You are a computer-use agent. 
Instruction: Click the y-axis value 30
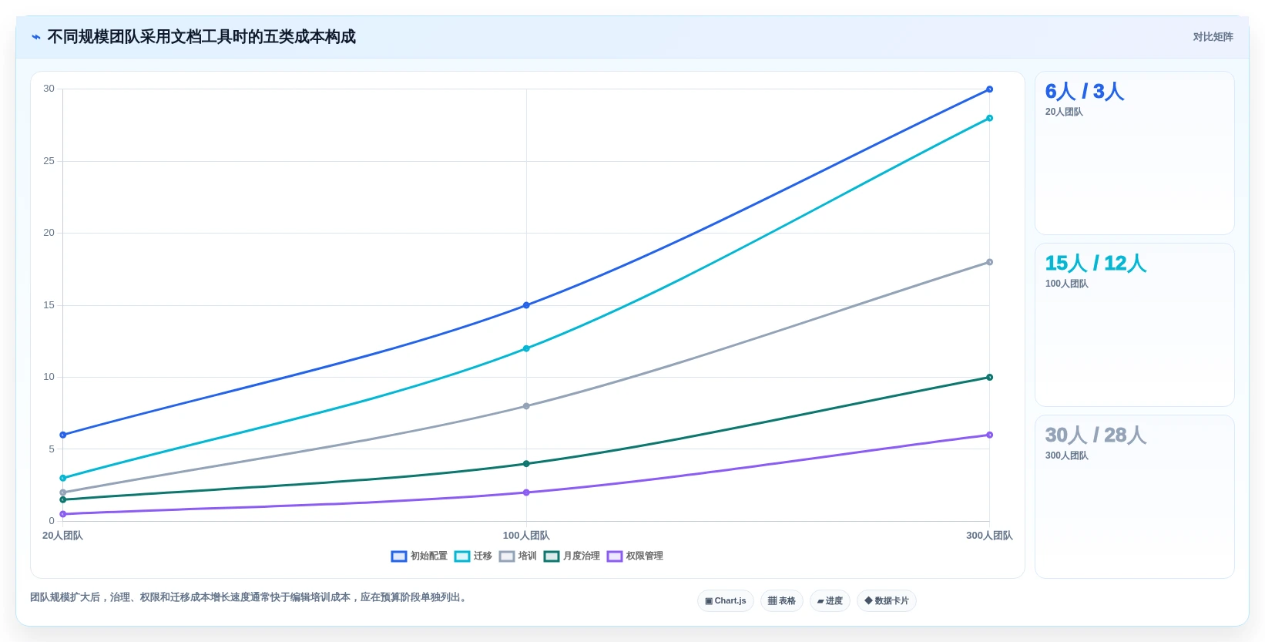coord(49,89)
